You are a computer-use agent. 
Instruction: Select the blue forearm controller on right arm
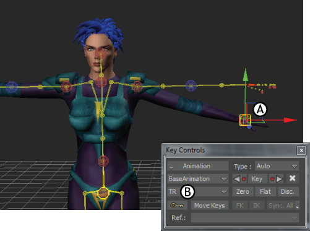tap(191, 85)
